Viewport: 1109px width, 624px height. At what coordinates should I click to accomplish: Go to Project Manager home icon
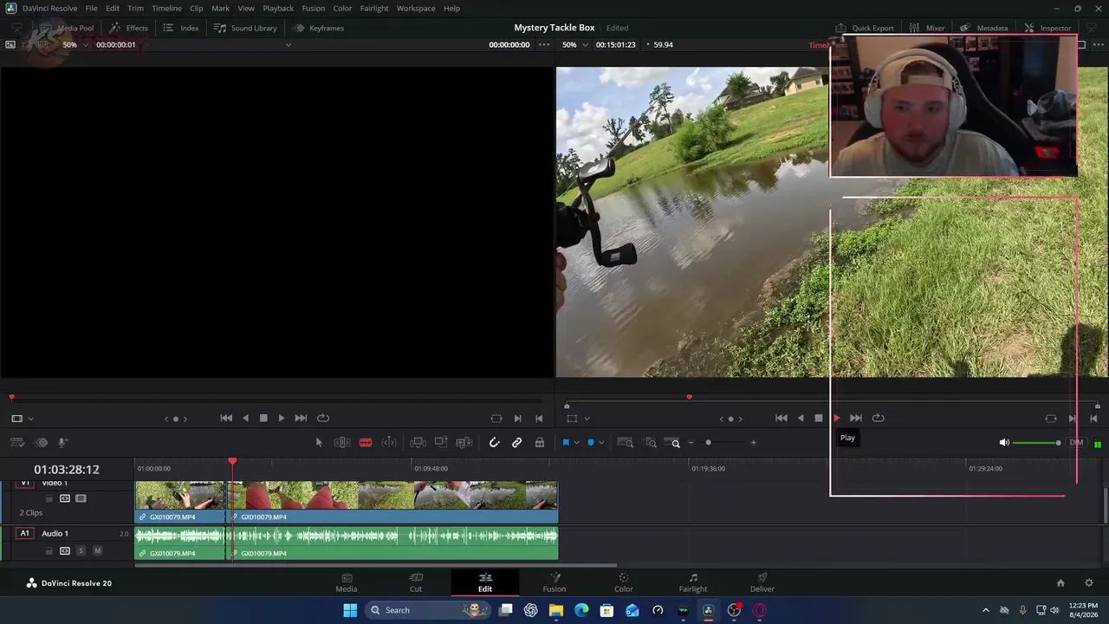pos(1060,583)
